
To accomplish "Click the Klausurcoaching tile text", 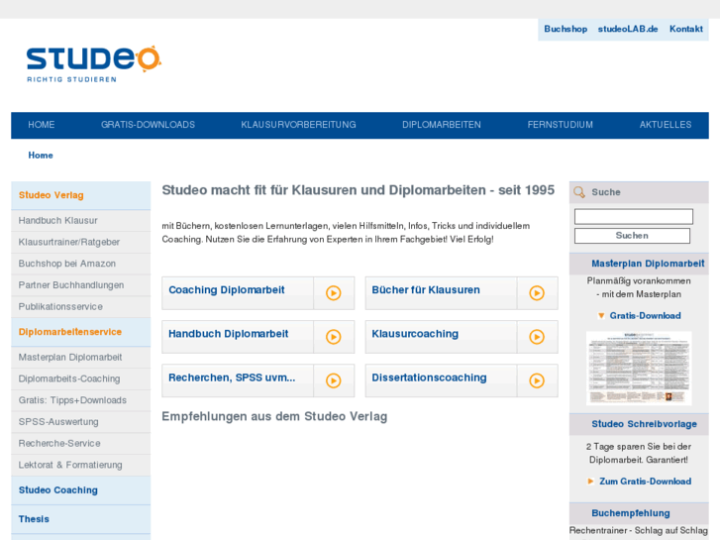I will [415, 334].
